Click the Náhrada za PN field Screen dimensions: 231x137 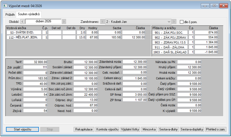point(189,62)
